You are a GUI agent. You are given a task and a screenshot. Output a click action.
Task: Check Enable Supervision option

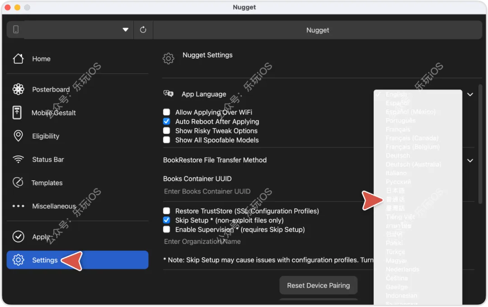[x=166, y=230]
